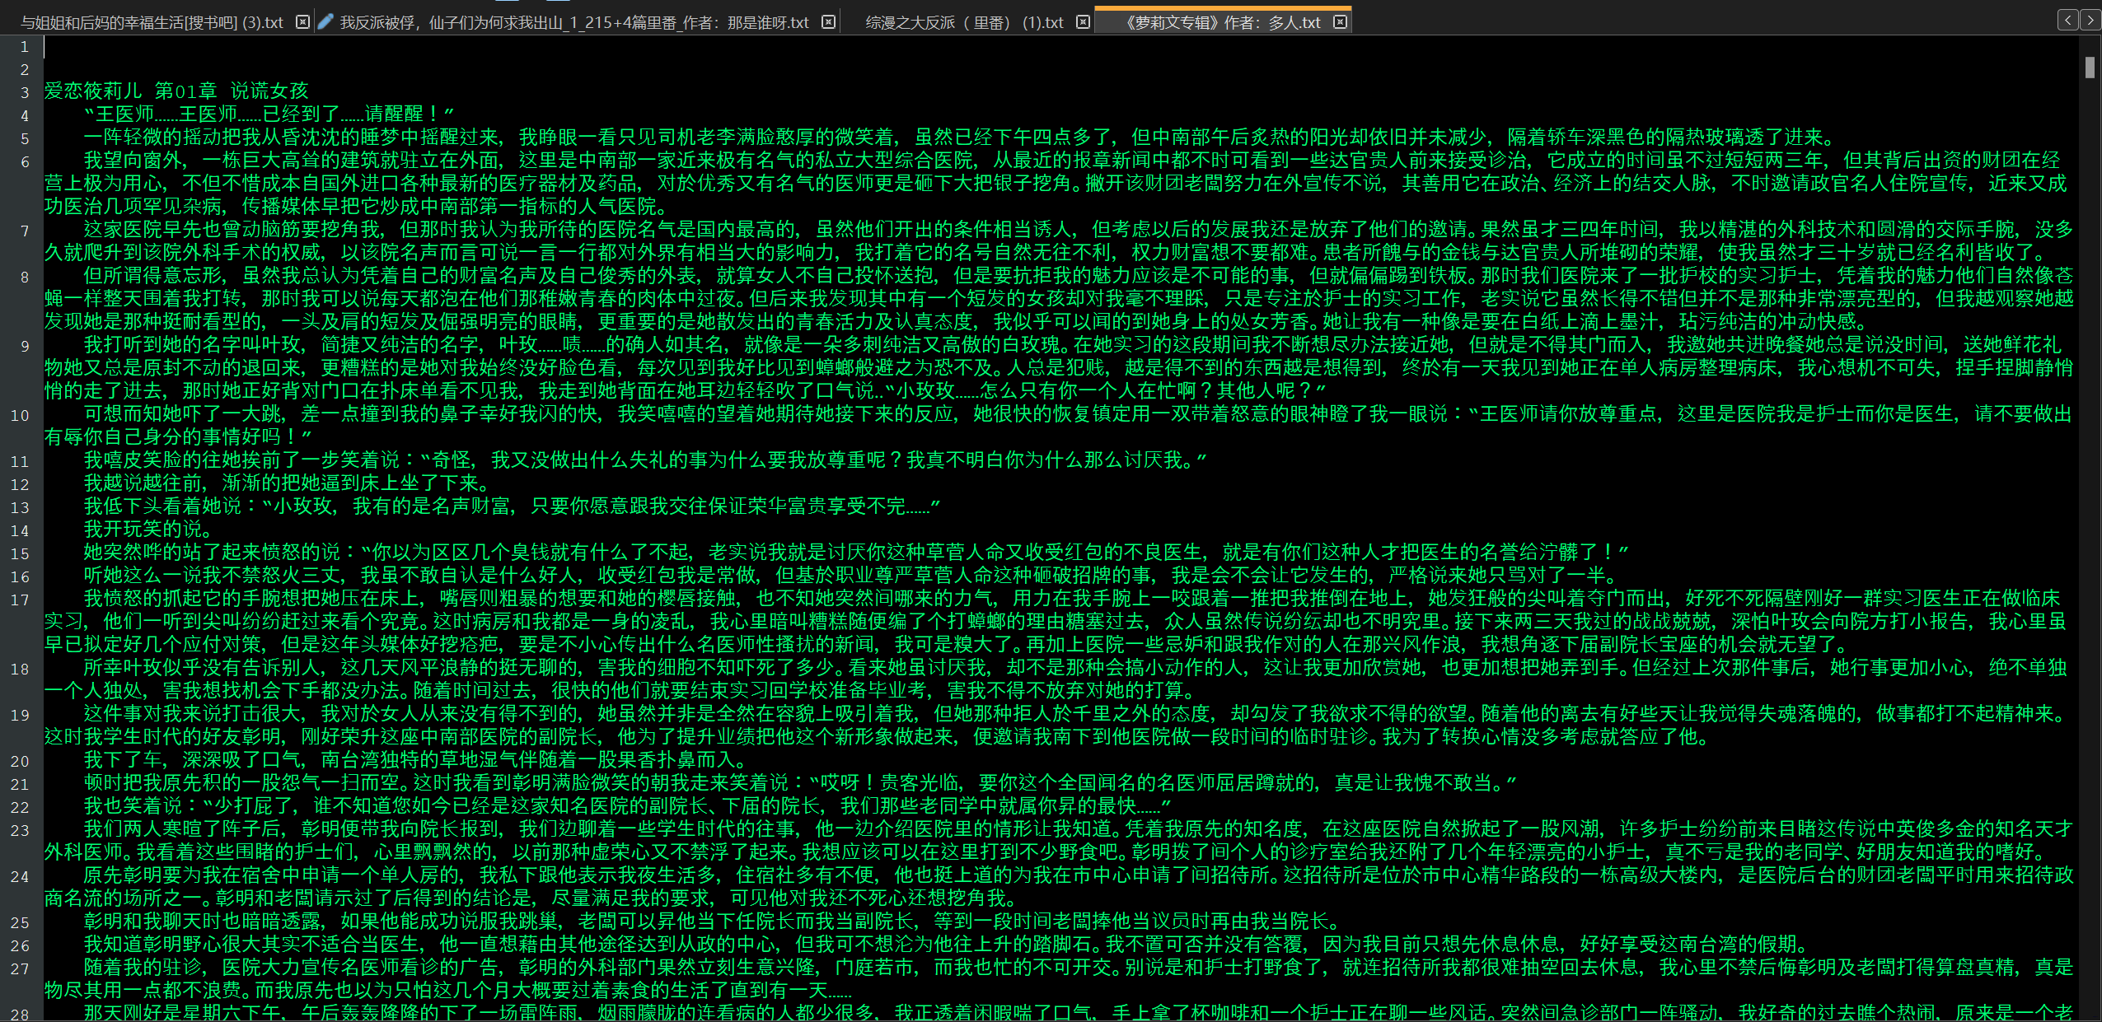
Task: Click the 第01章 chapter heading text
Action: [185, 91]
